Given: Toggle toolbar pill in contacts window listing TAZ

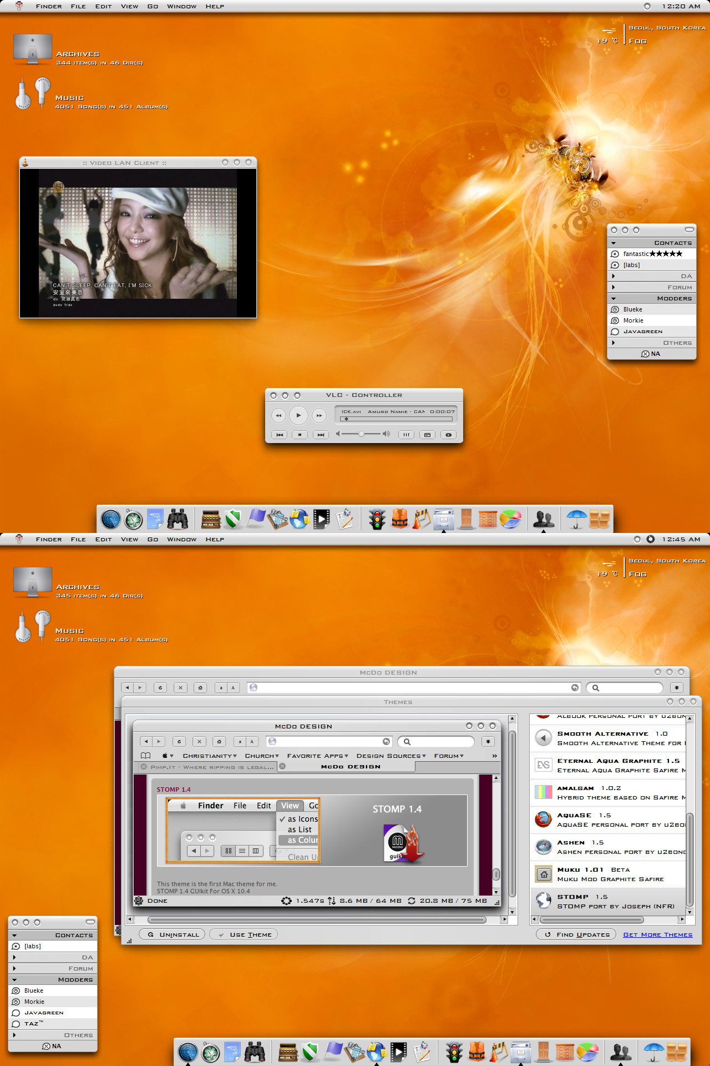Looking at the screenshot, I should pos(90,922).
